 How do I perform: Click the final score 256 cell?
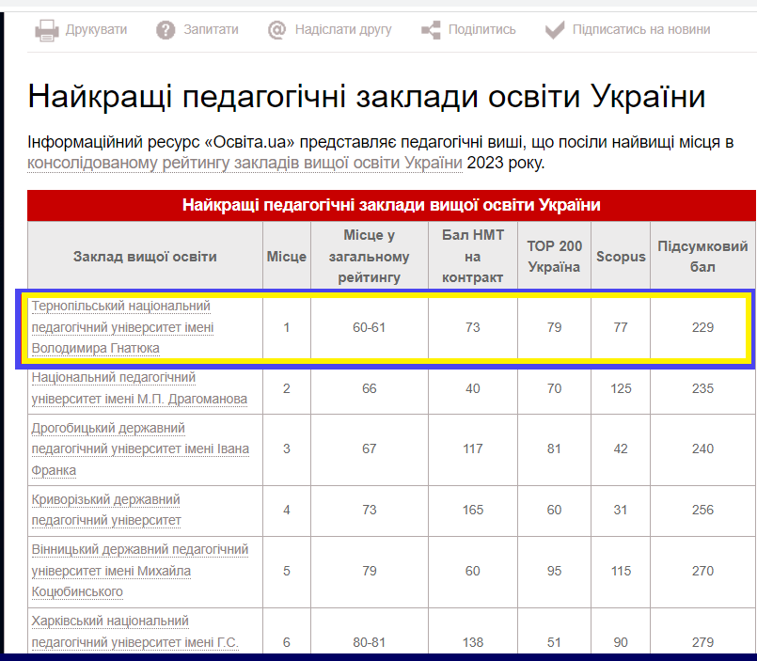(702, 510)
